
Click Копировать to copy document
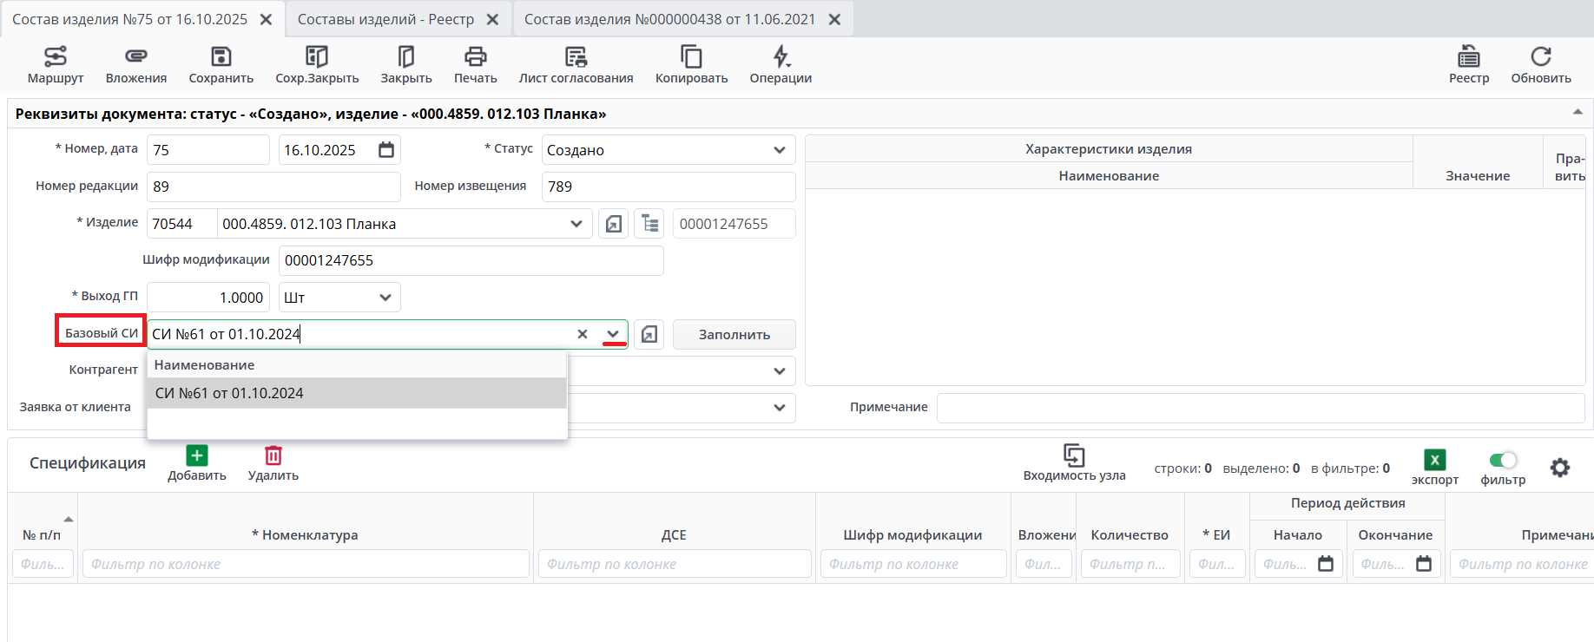coord(691,65)
